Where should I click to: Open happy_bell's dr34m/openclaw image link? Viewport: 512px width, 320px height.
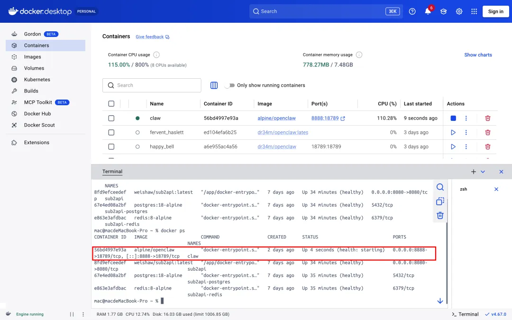[277, 146]
